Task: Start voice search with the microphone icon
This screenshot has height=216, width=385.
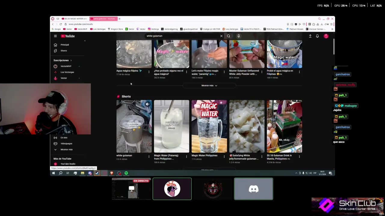Action: [239, 36]
